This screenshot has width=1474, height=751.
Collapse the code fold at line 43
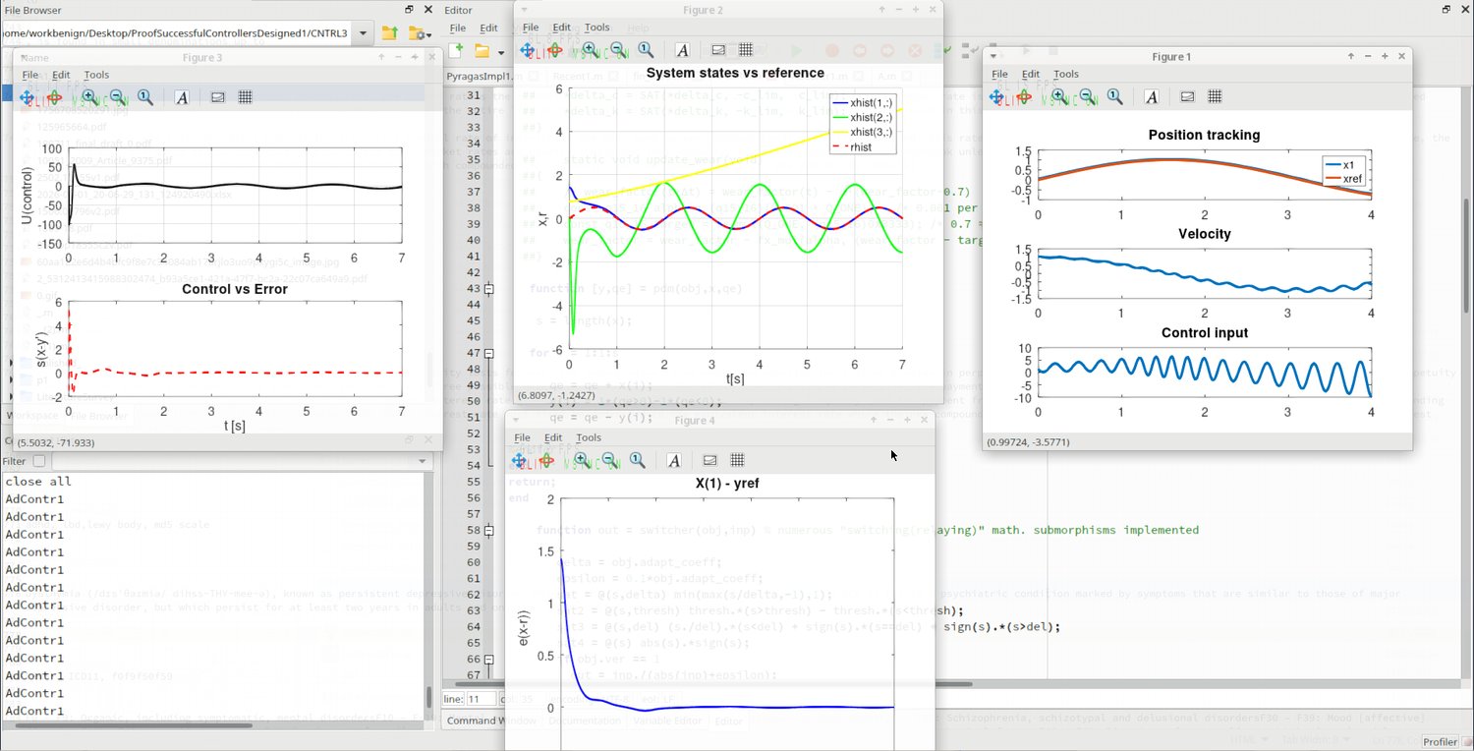click(488, 289)
